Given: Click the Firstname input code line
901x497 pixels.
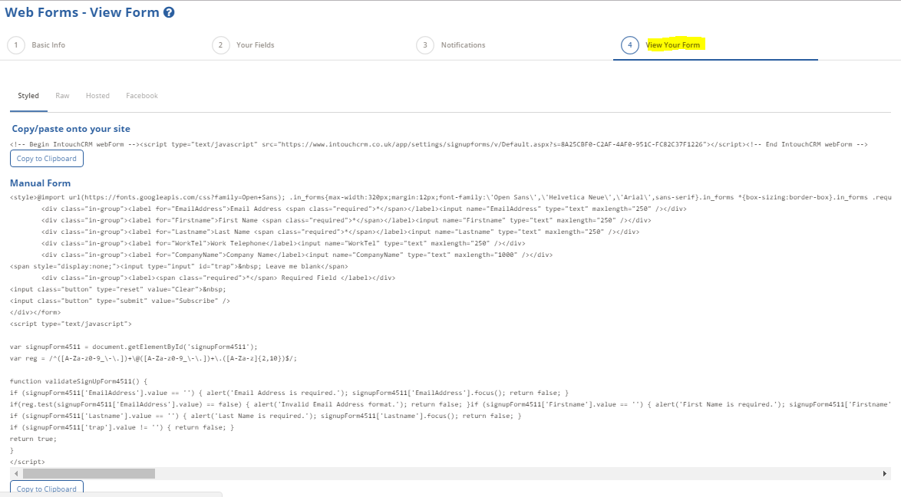Looking at the screenshot, I should [346, 220].
